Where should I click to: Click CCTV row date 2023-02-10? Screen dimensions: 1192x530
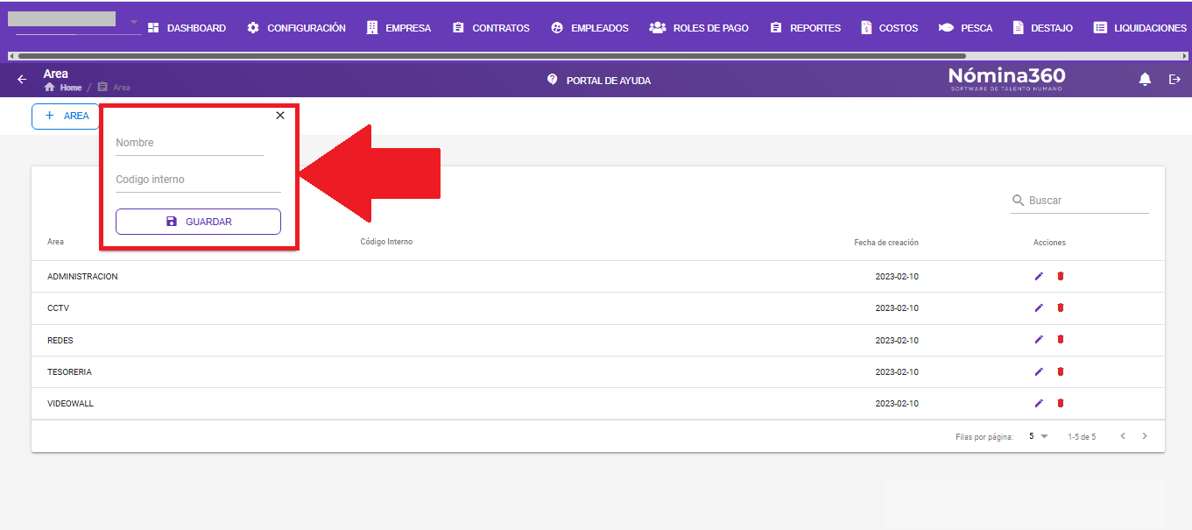(897, 308)
